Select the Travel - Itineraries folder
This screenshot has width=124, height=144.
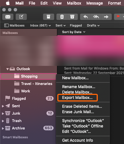point(37,84)
